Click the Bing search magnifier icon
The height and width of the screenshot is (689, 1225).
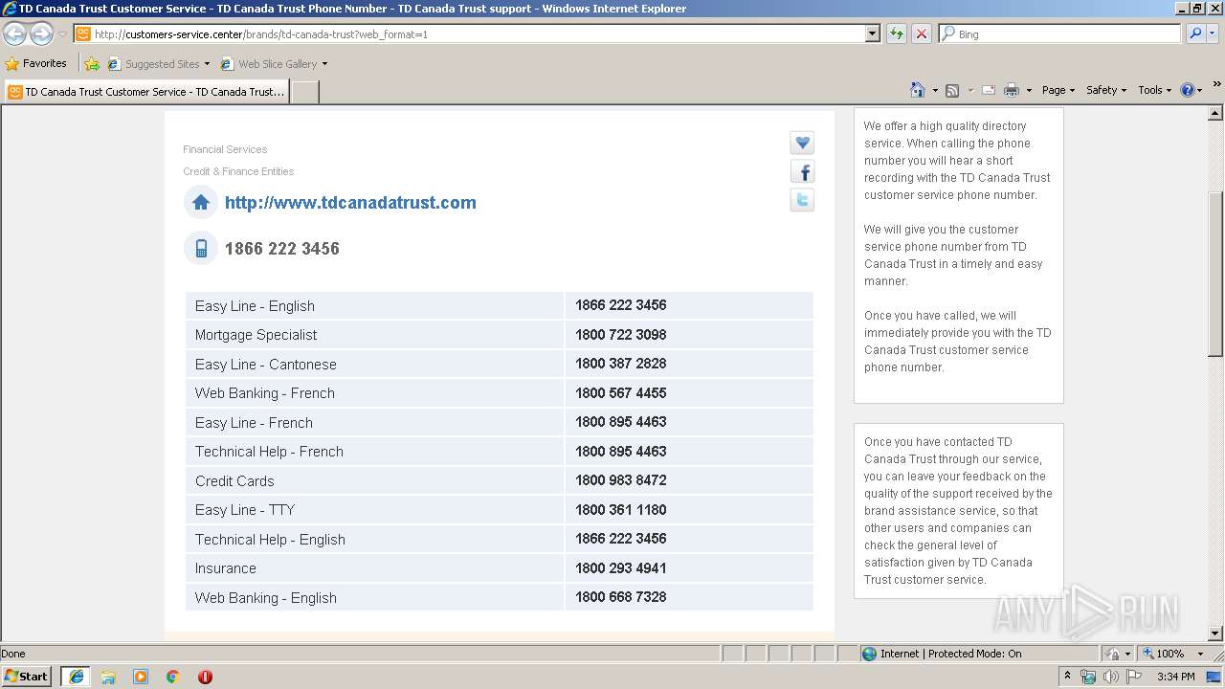(x=1194, y=33)
